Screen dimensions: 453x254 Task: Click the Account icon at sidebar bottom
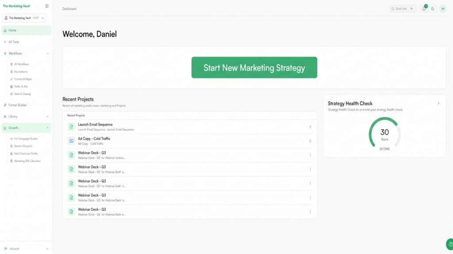5,249
